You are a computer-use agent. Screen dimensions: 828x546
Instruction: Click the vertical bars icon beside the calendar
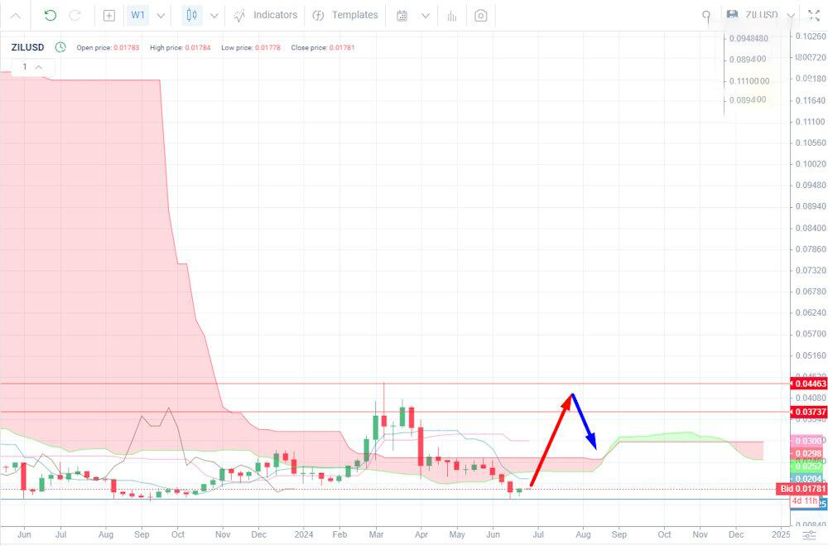tap(452, 16)
